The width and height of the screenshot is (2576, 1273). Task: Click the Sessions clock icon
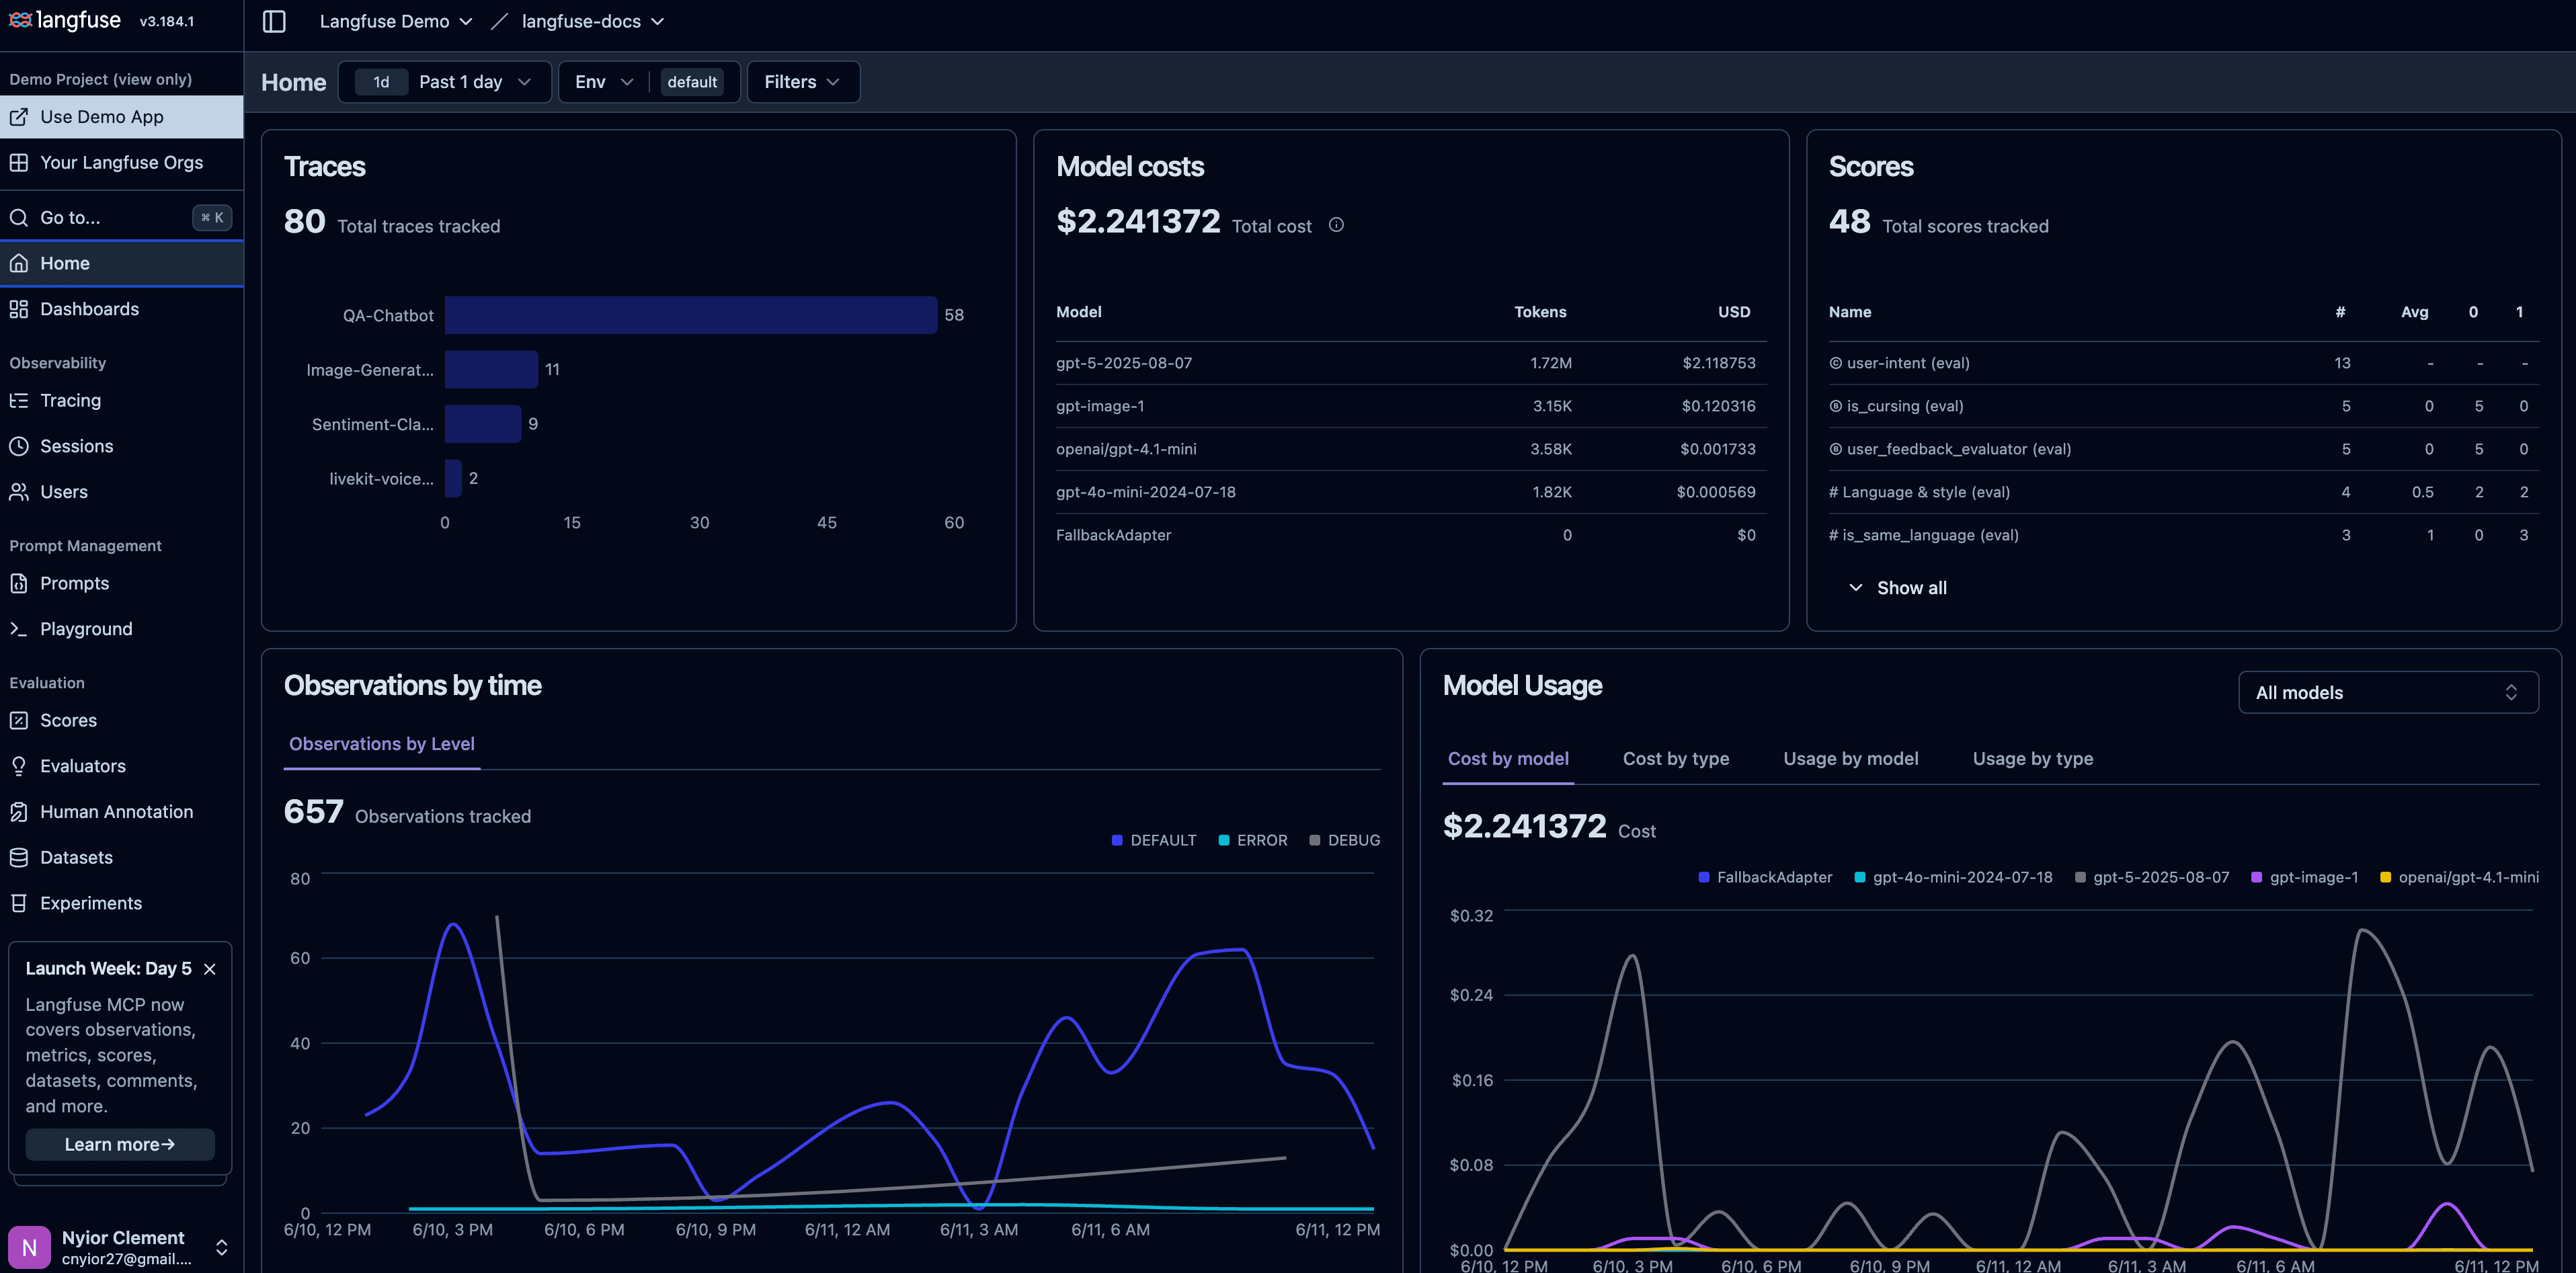[x=19, y=446]
